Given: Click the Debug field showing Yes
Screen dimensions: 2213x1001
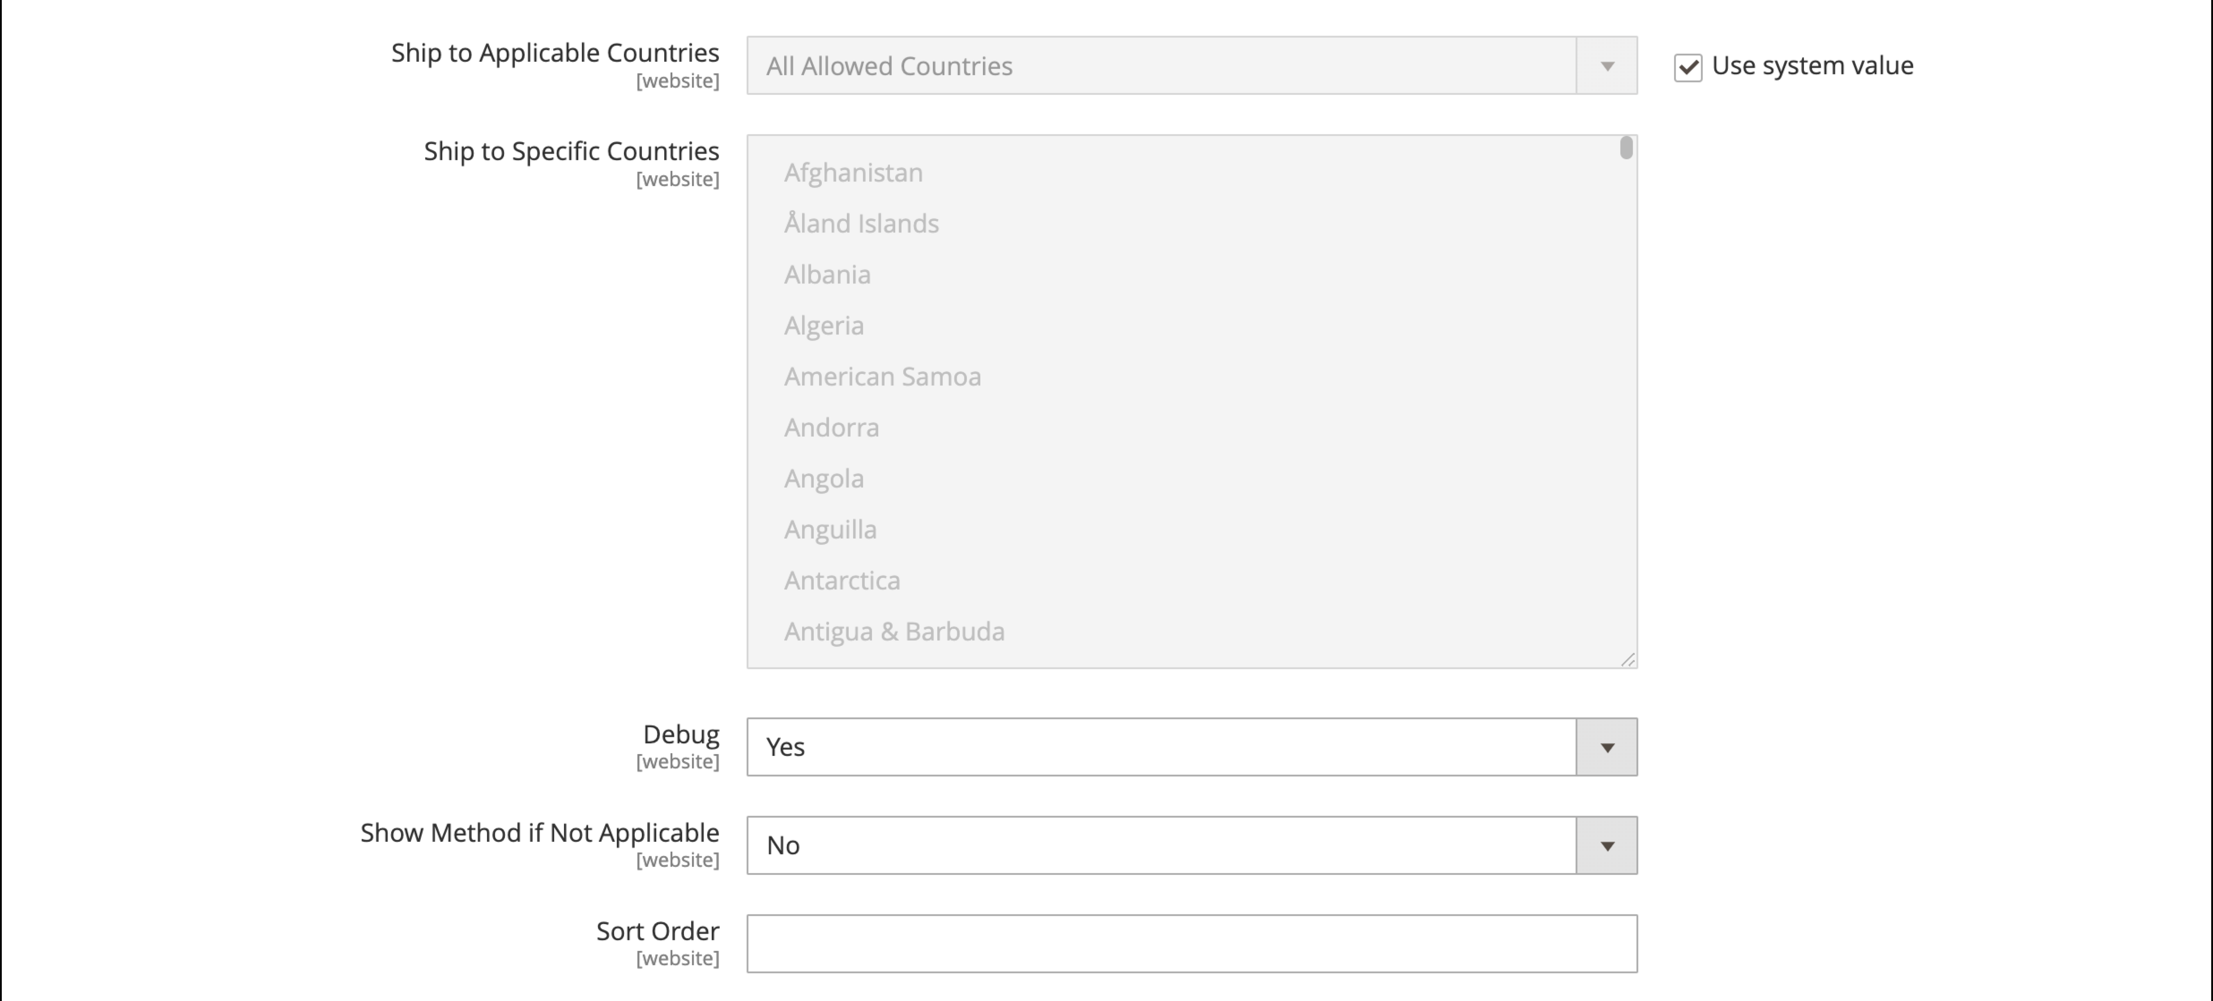Looking at the screenshot, I should tap(1160, 748).
